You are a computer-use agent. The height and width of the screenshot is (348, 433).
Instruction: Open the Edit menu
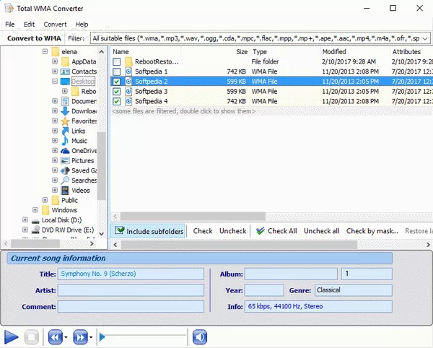coord(29,24)
